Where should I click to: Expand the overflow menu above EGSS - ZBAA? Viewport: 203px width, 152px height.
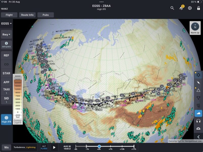pos(101,2)
